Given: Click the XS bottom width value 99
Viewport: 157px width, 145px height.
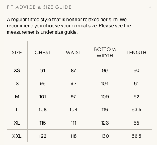Looking at the screenshot, I should pos(105,70).
